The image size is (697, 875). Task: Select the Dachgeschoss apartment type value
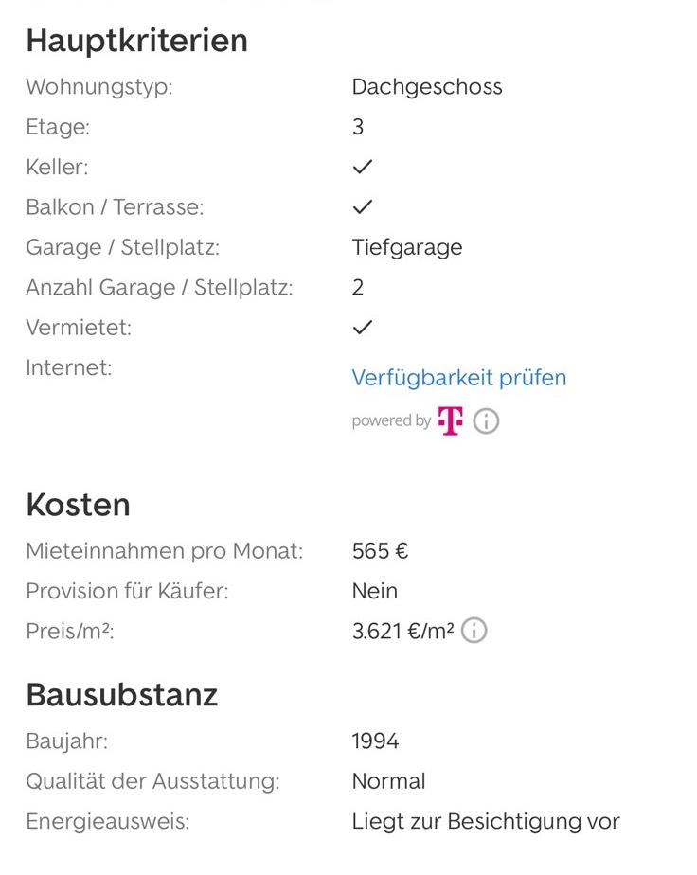click(x=426, y=87)
